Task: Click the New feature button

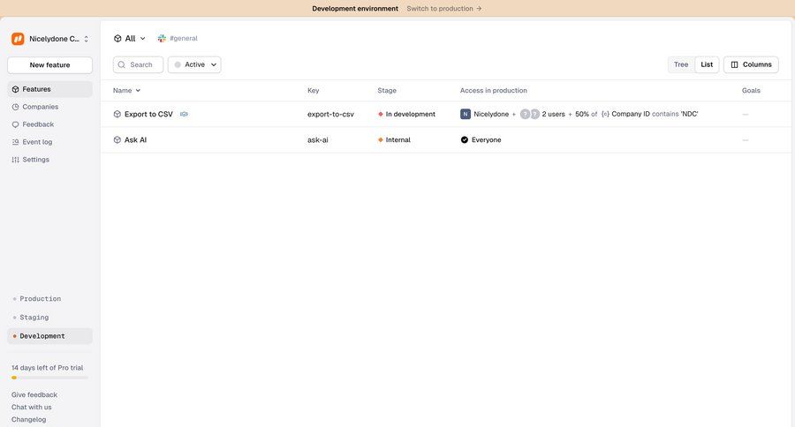Action: 49,64
